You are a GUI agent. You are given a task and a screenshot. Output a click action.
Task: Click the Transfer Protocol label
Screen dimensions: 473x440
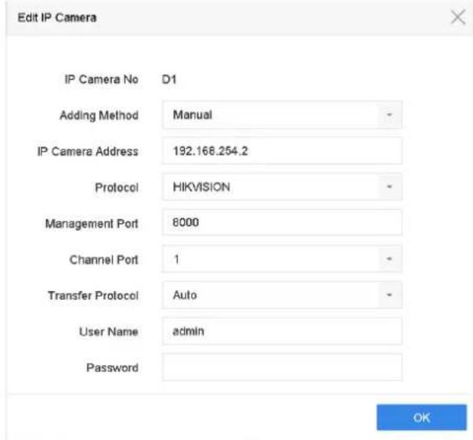[93, 295]
